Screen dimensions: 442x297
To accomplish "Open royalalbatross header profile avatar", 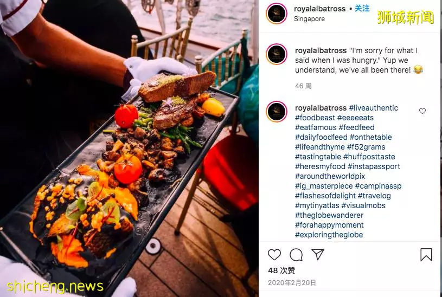I will tap(277, 14).
